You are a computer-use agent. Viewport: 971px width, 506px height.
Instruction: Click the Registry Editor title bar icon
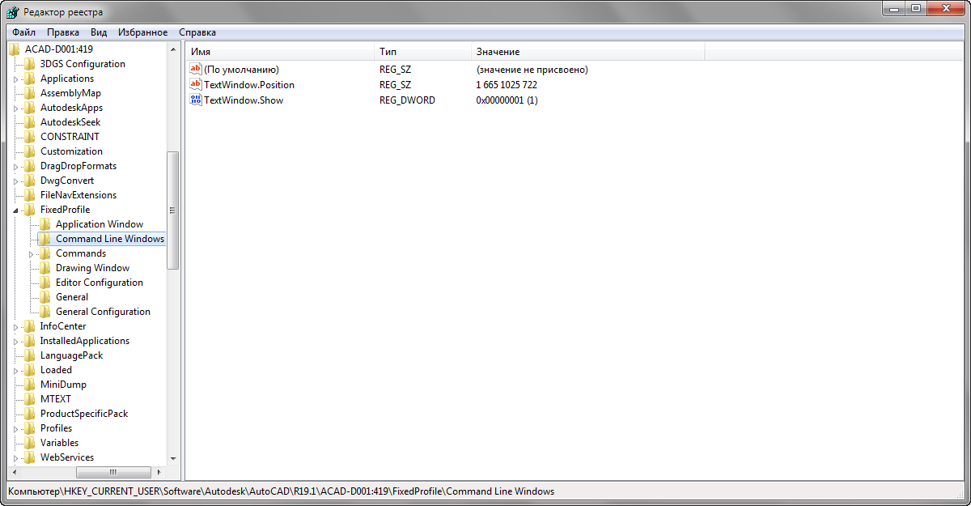point(13,12)
